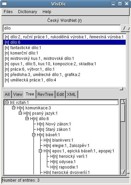Screen dimensions: 131x185
Task: Click the tree scrollbar up arrow
Action: tap(123, 102)
